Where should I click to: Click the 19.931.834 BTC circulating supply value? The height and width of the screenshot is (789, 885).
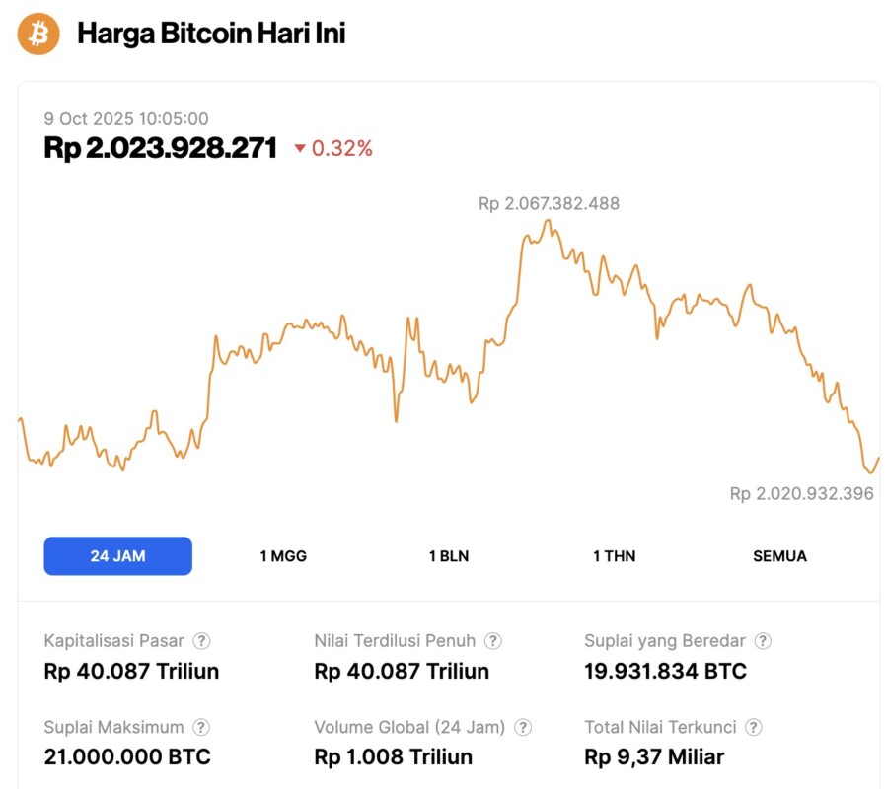tap(665, 672)
